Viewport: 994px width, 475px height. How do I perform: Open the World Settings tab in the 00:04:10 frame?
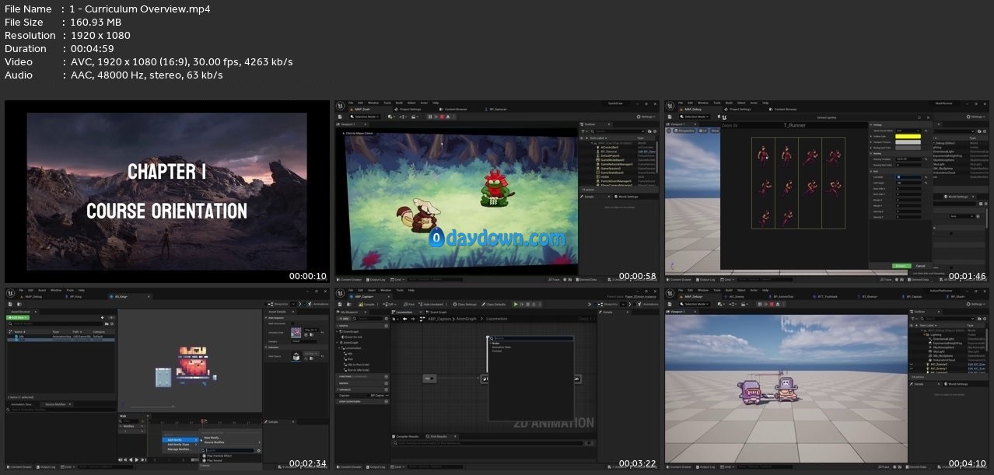tap(957, 384)
